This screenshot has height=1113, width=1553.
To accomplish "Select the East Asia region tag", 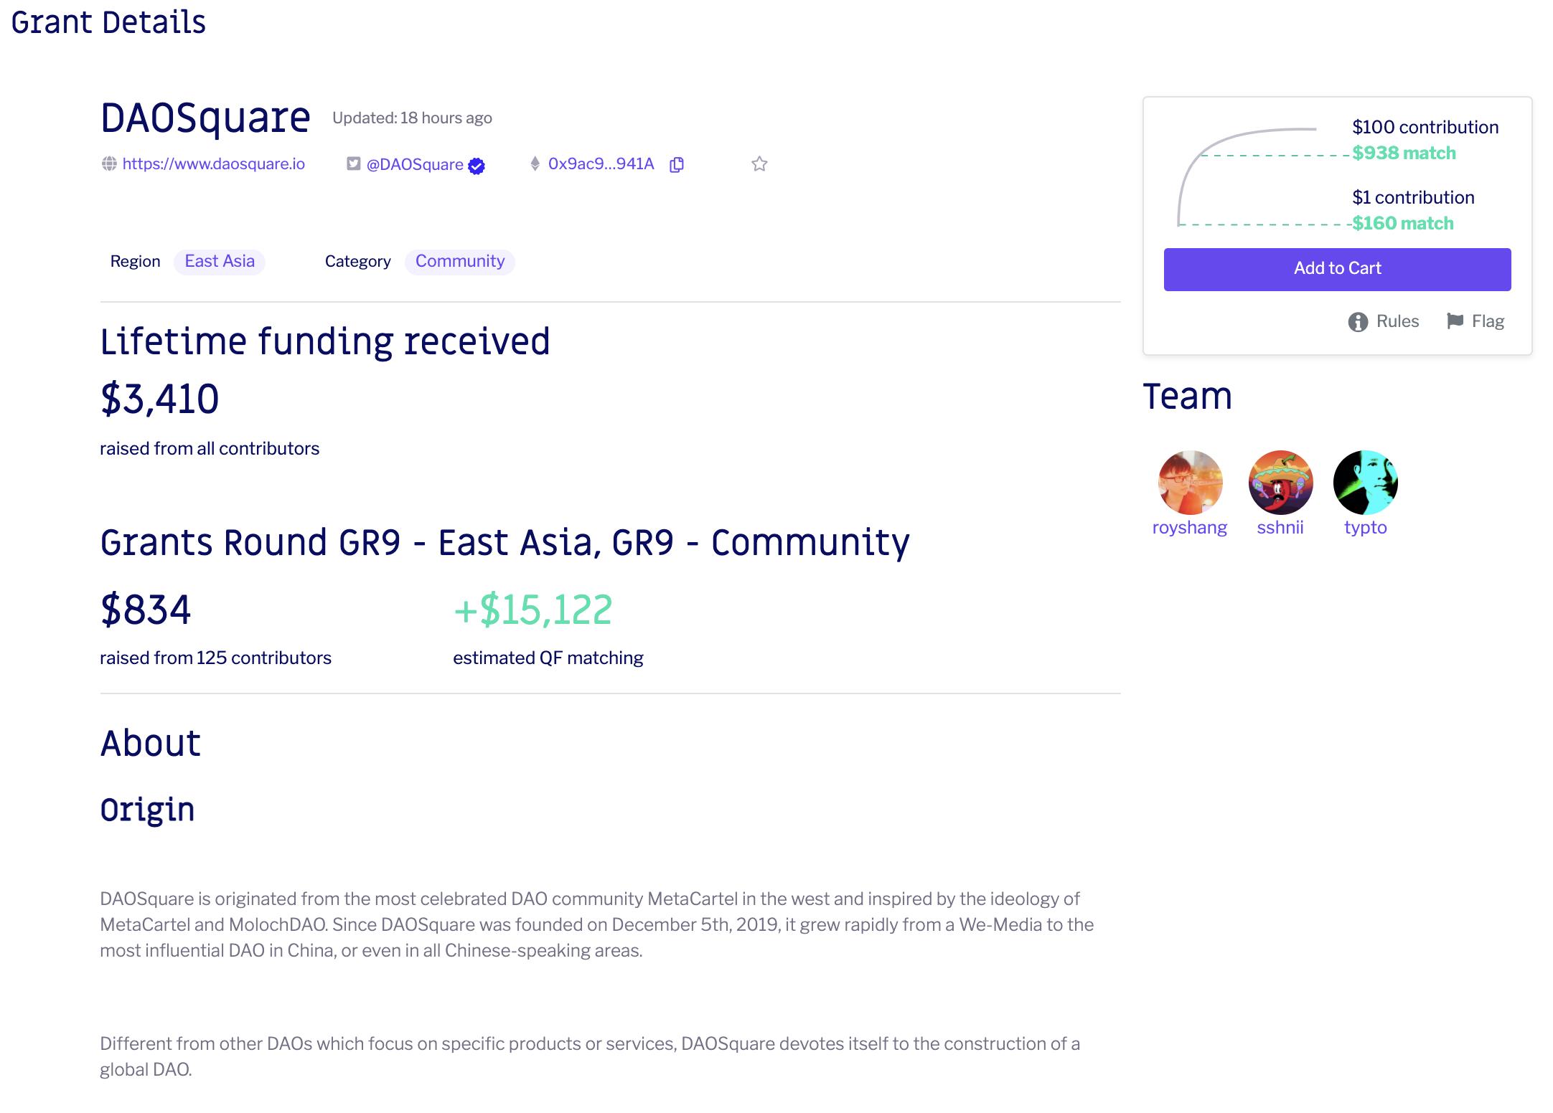I will pyautogui.click(x=220, y=261).
